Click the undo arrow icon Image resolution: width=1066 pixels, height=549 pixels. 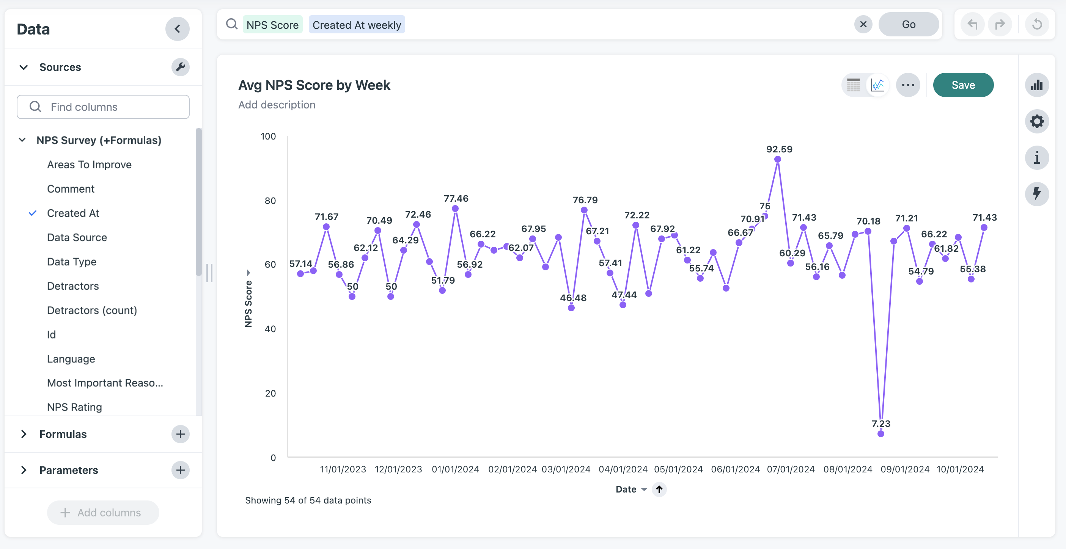click(972, 24)
